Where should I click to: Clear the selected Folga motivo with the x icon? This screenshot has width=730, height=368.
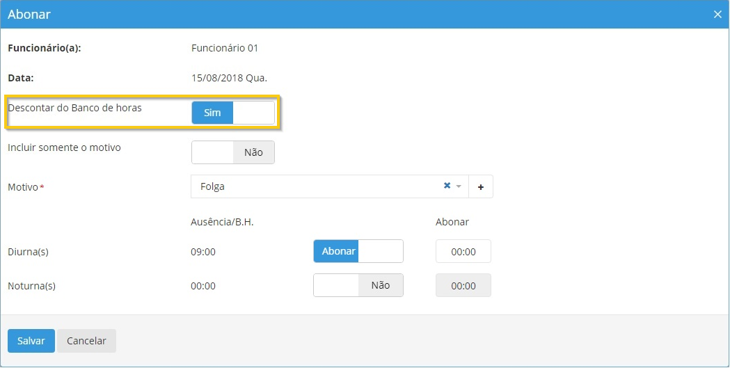(447, 186)
